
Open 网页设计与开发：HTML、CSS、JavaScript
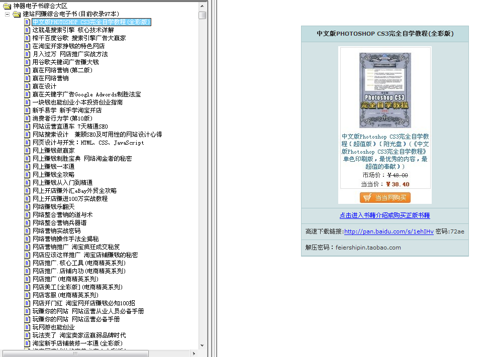tap(88, 143)
